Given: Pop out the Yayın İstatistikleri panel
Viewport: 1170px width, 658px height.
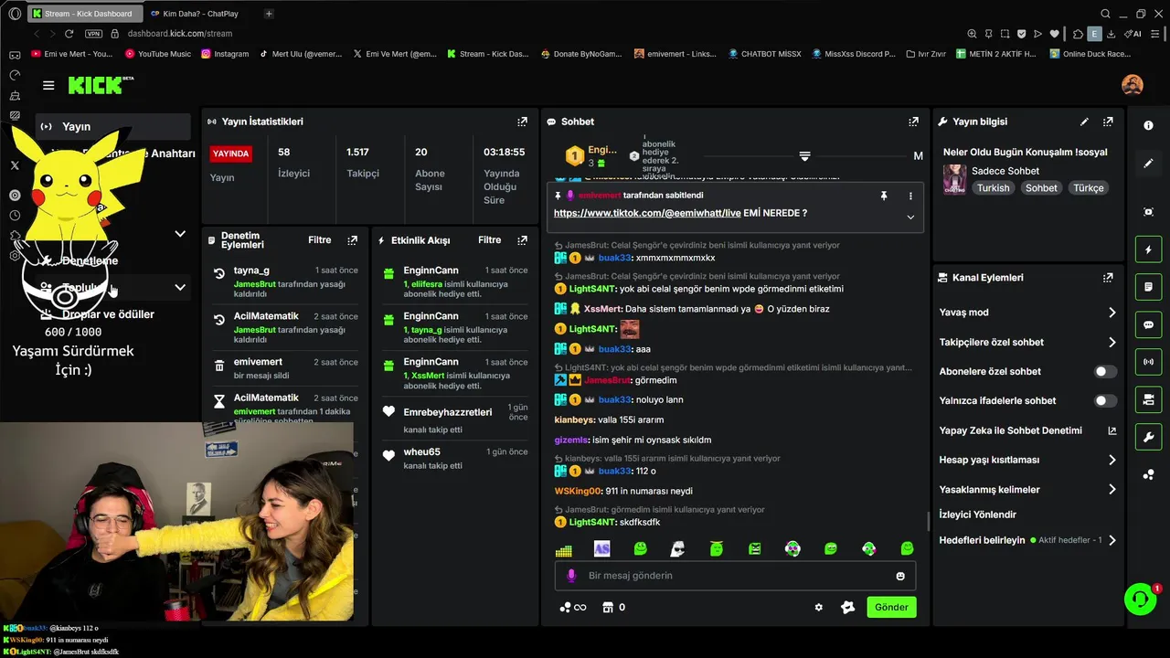Looking at the screenshot, I should 522,121.
